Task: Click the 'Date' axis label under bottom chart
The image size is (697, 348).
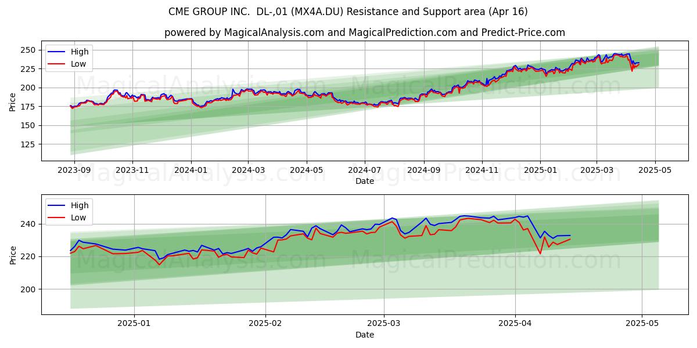Action: click(365, 335)
